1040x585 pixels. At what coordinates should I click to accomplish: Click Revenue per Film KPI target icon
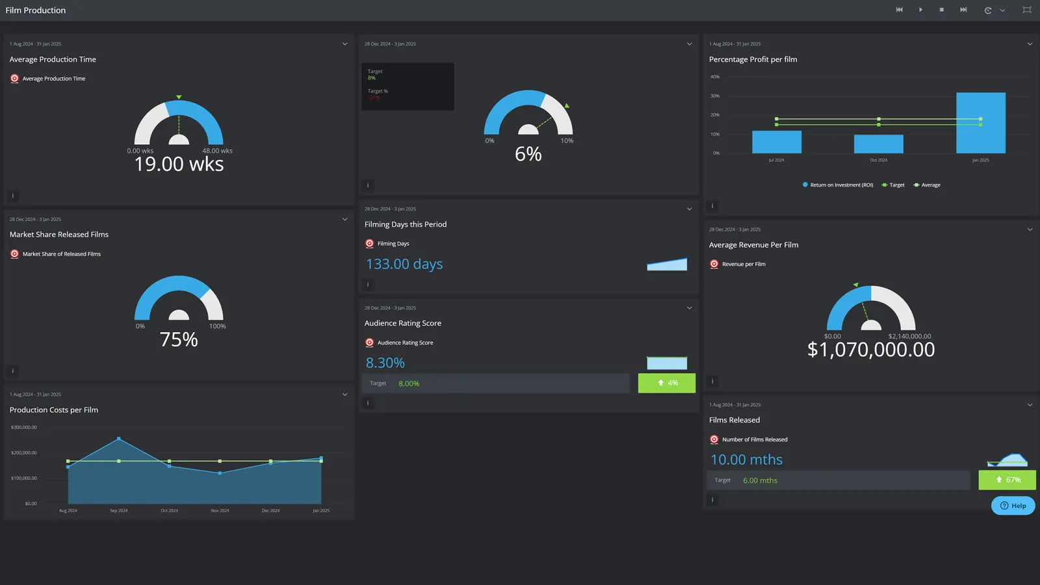click(714, 264)
